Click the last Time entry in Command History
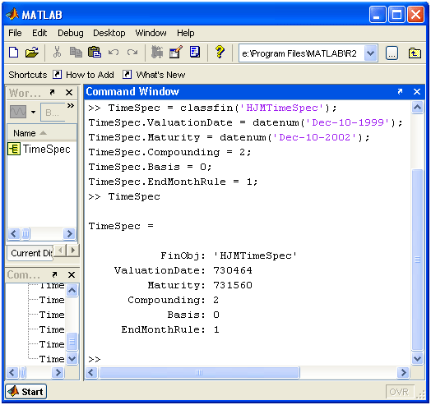Viewport: 431px width, 405px height. [x=52, y=359]
